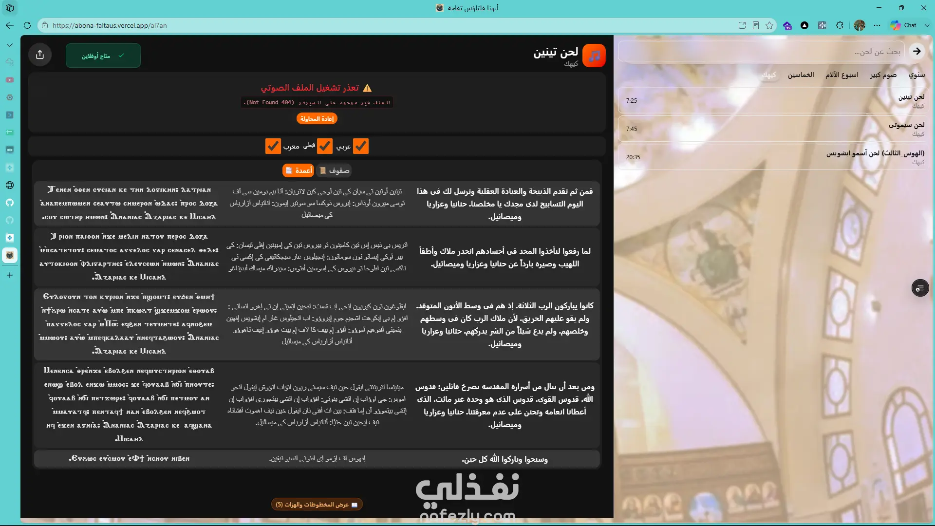Open the extension showing a 15 badge
The image size is (935, 526).
coord(787,25)
